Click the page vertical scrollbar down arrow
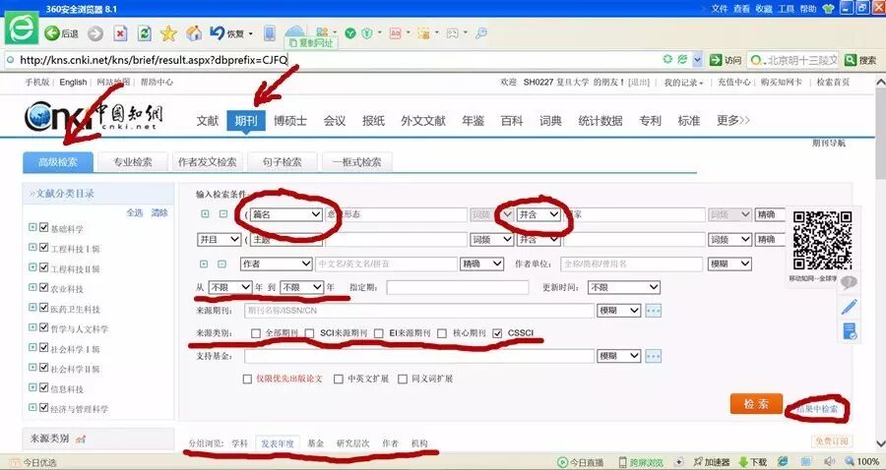886x470 pixels. (880, 443)
